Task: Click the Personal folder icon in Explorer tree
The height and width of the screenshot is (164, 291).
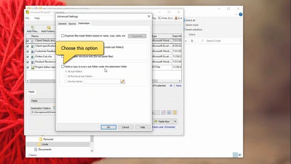Action: point(41,139)
